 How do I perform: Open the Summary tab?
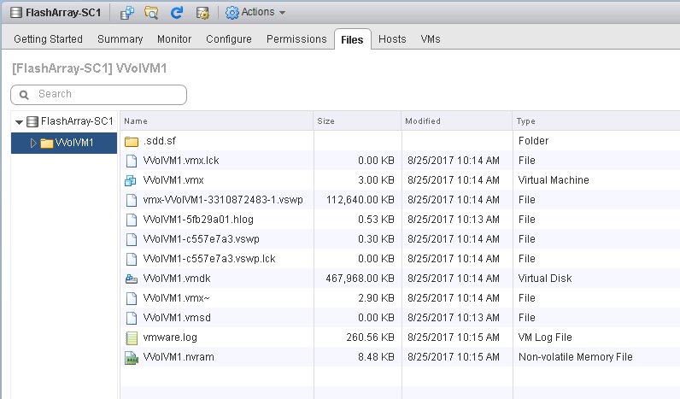120,39
